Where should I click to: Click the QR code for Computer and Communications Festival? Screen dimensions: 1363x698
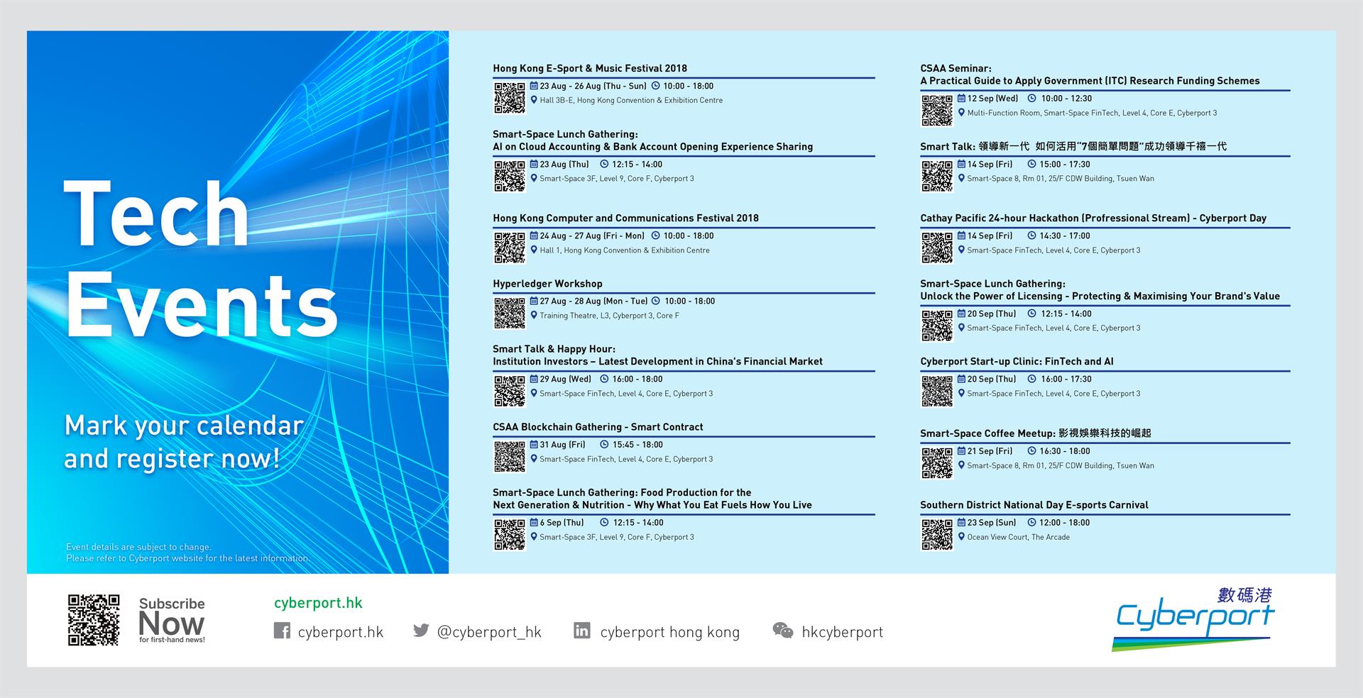coord(509,248)
